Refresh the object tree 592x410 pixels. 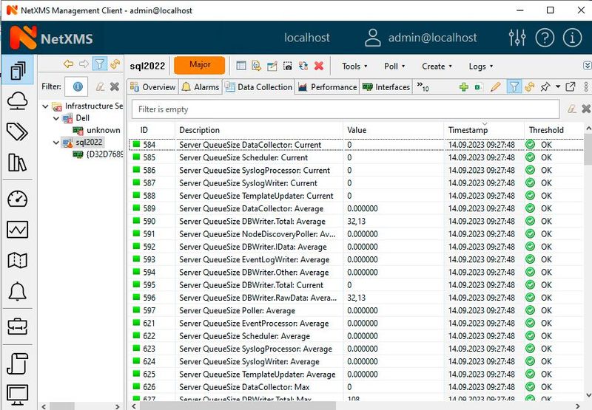(x=115, y=64)
